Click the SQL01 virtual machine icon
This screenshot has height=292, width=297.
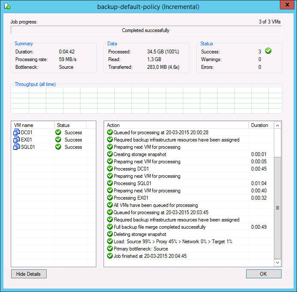coord(17,147)
